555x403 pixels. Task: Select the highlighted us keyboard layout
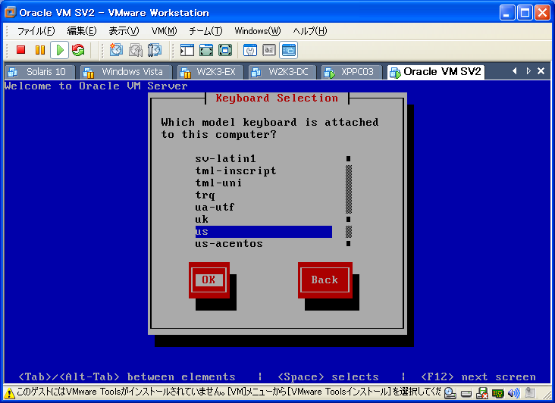pos(264,232)
